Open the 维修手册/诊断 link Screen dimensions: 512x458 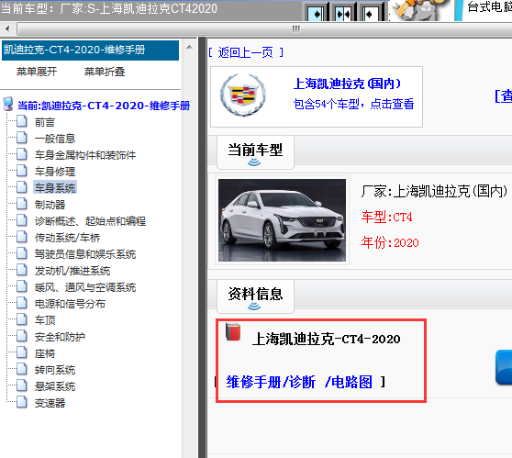[x=271, y=382]
